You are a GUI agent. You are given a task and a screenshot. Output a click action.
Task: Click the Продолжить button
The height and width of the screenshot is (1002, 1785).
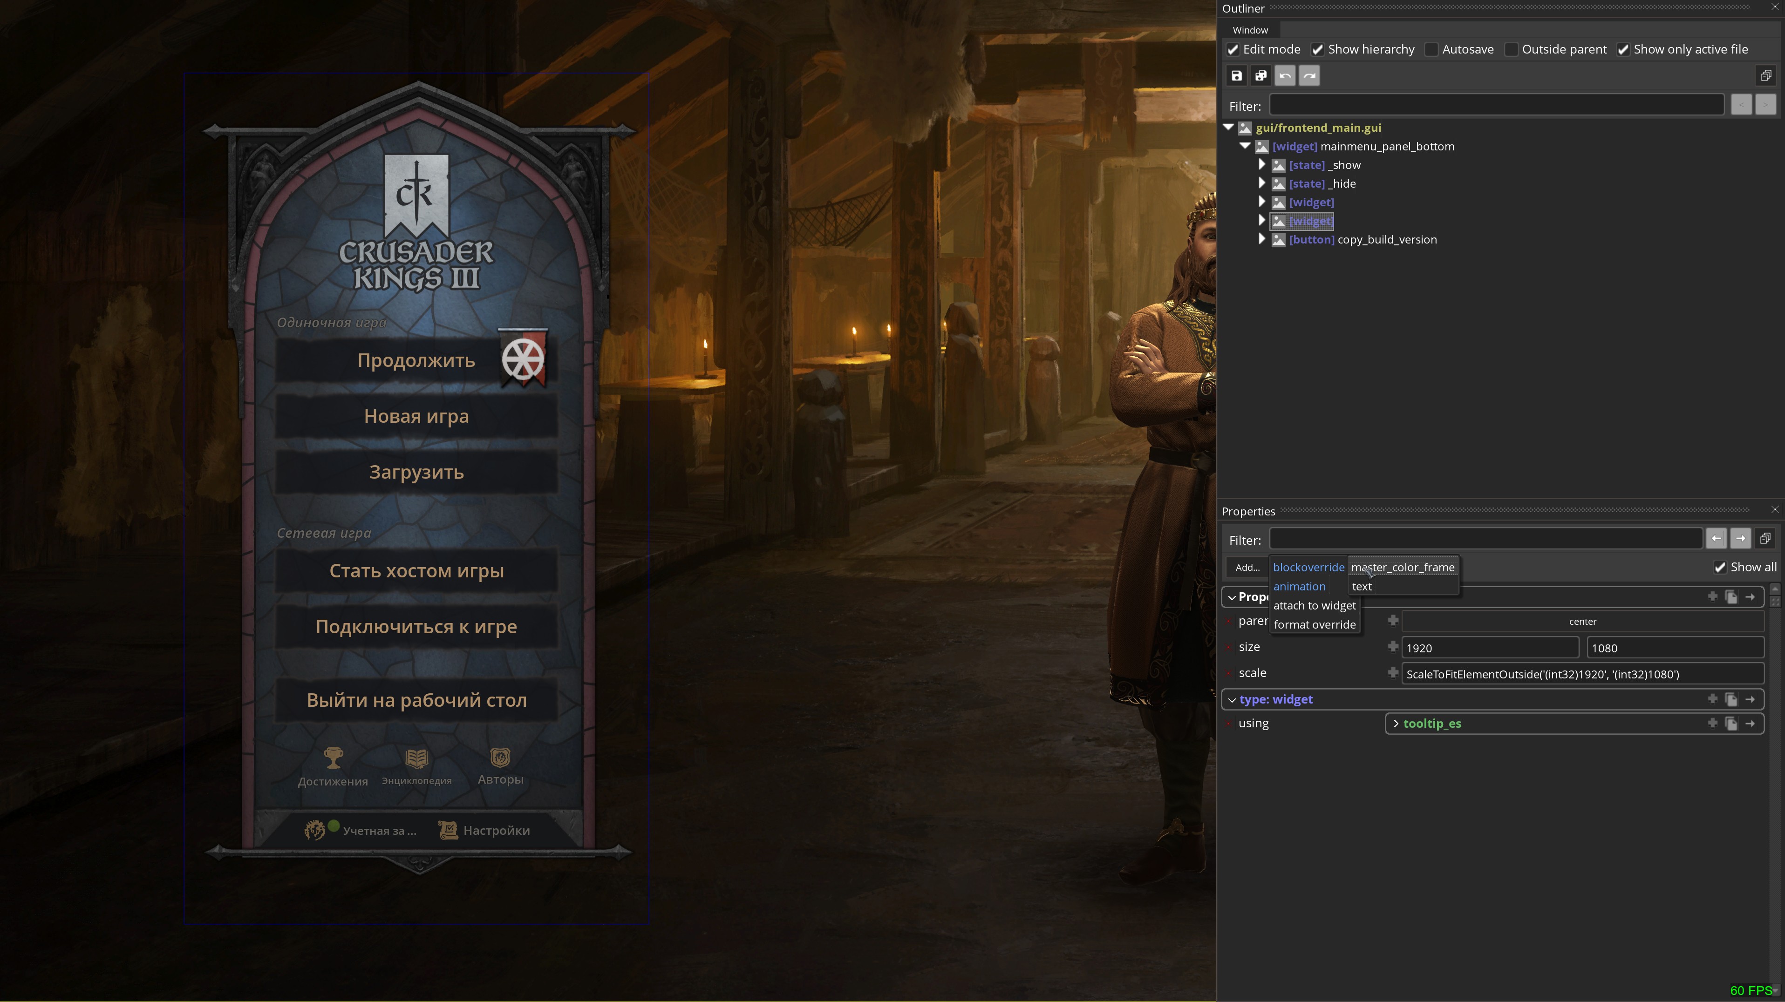[x=416, y=361]
